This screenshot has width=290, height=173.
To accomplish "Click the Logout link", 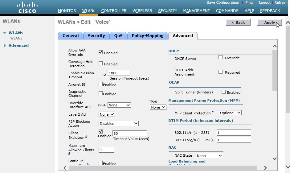I will click(265, 2).
